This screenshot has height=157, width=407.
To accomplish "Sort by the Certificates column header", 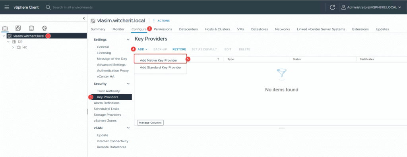I will tap(367, 59).
